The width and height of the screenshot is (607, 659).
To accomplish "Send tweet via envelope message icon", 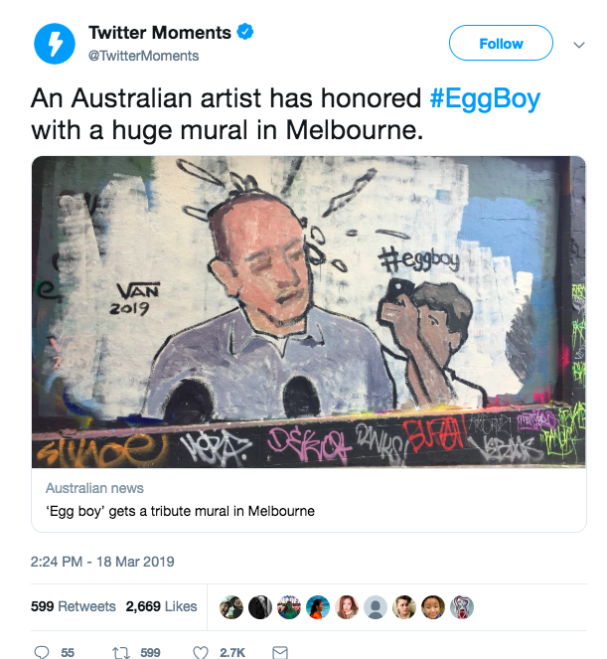I will (x=280, y=652).
